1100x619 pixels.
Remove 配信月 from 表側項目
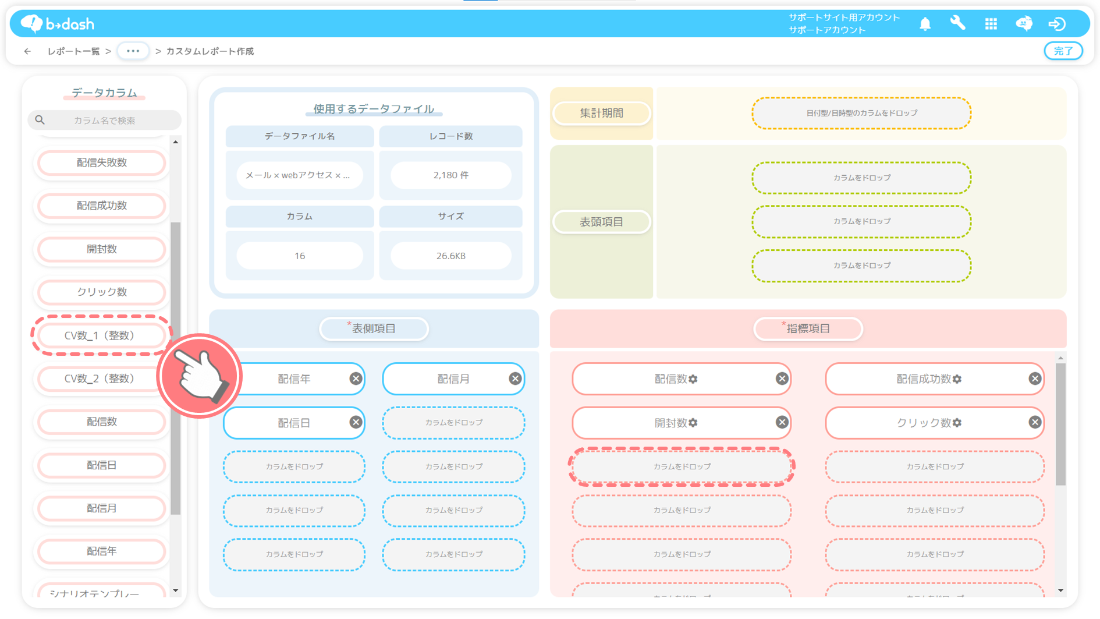[515, 379]
